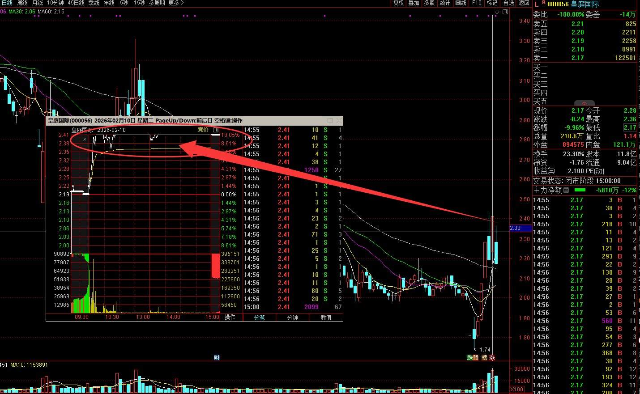
Task: Click the 10.05% label in popup chart
Action: pyautogui.click(x=230, y=135)
